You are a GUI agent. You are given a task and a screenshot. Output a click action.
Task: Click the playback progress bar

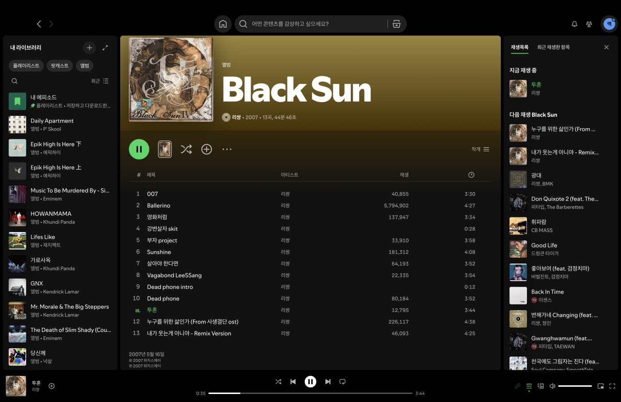coord(310,393)
